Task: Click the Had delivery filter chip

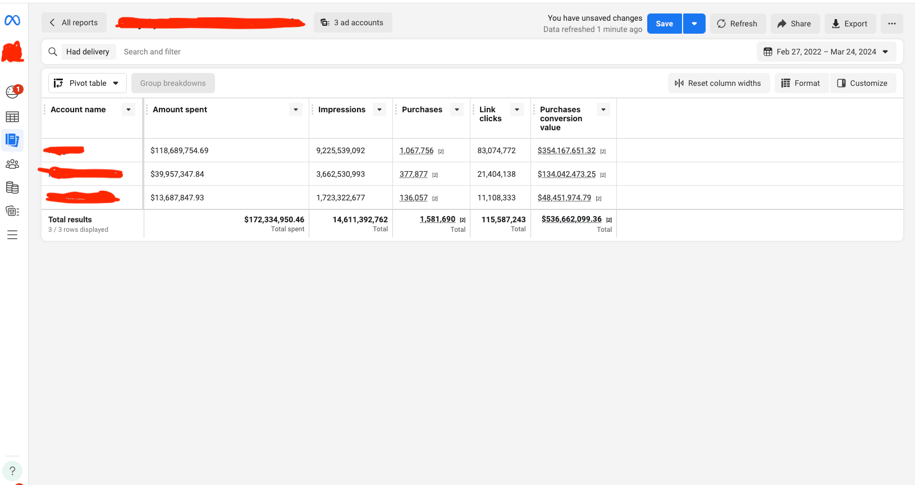Action: [88, 52]
